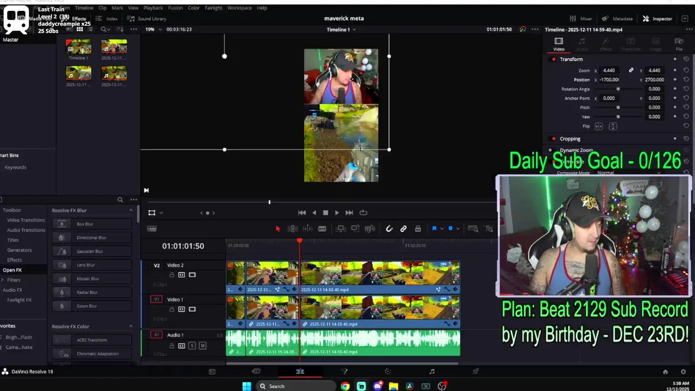This screenshot has height=391, width=695.
Task: Toggle the Transform section enable switch
Action: coord(553,59)
